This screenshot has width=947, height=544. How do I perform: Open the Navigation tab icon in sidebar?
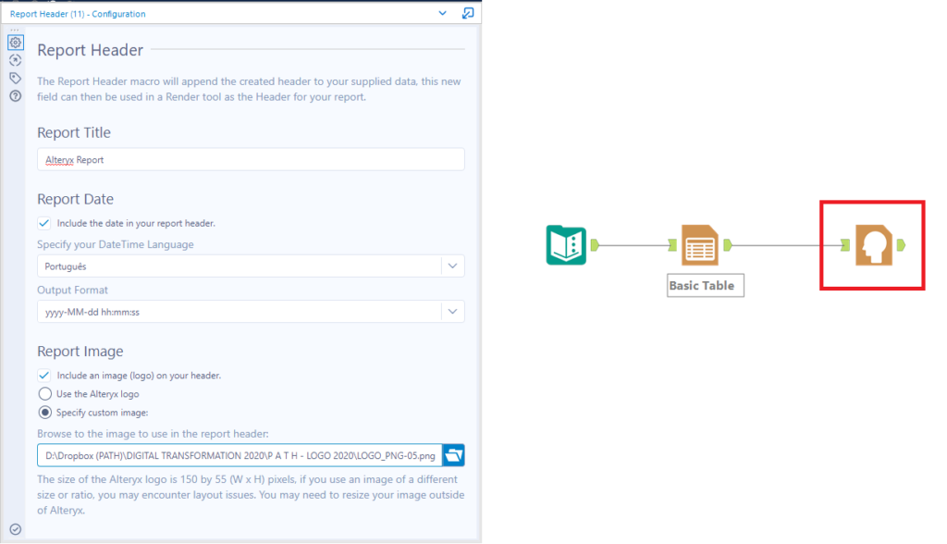pos(15,60)
